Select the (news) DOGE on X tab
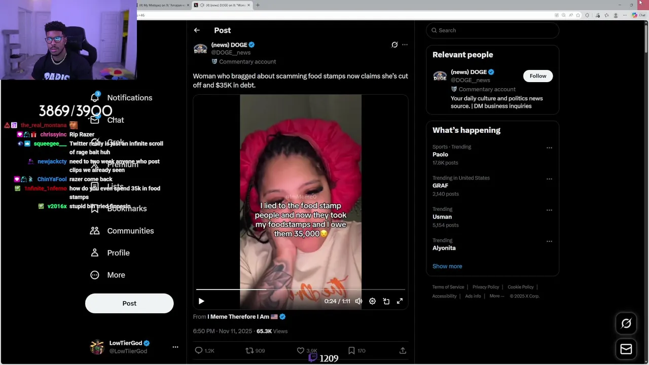 tap(222, 5)
